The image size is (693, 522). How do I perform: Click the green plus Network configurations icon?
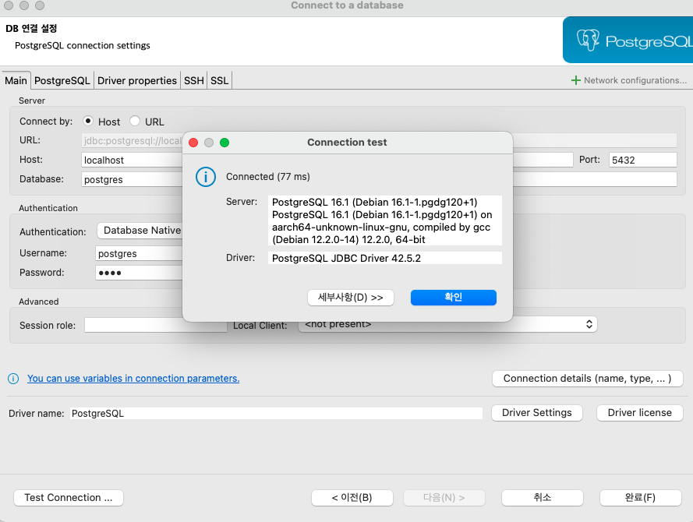tap(575, 80)
